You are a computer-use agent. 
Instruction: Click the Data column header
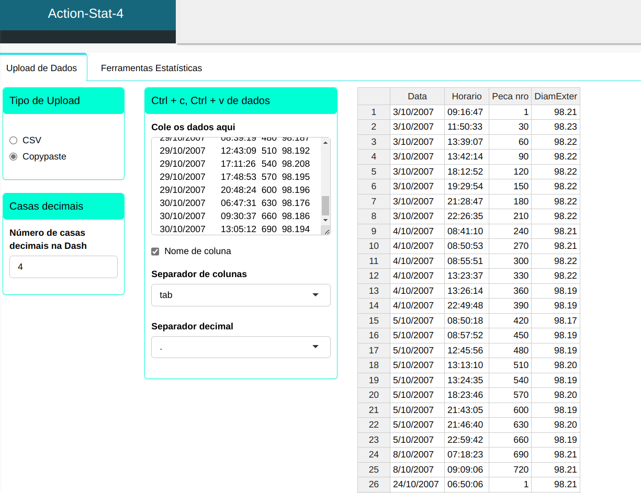point(417,96)
